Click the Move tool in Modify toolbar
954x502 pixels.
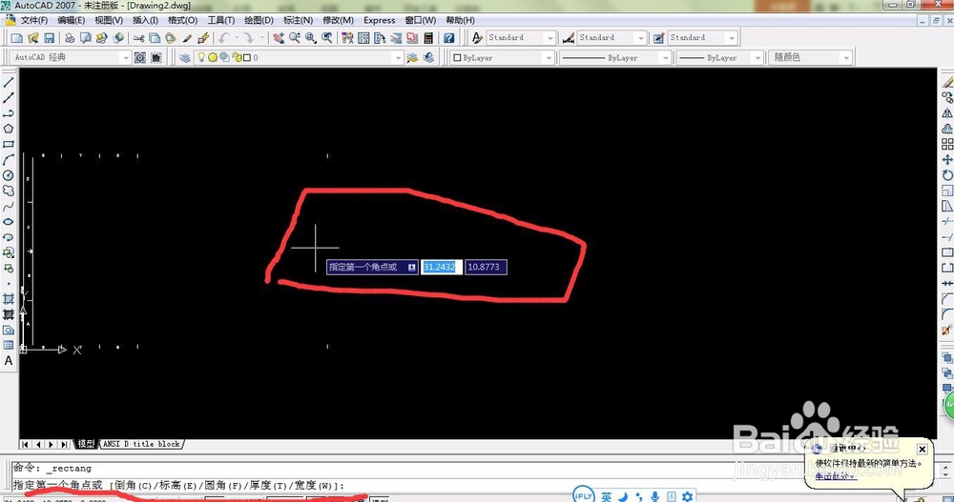tap(947, 159)
